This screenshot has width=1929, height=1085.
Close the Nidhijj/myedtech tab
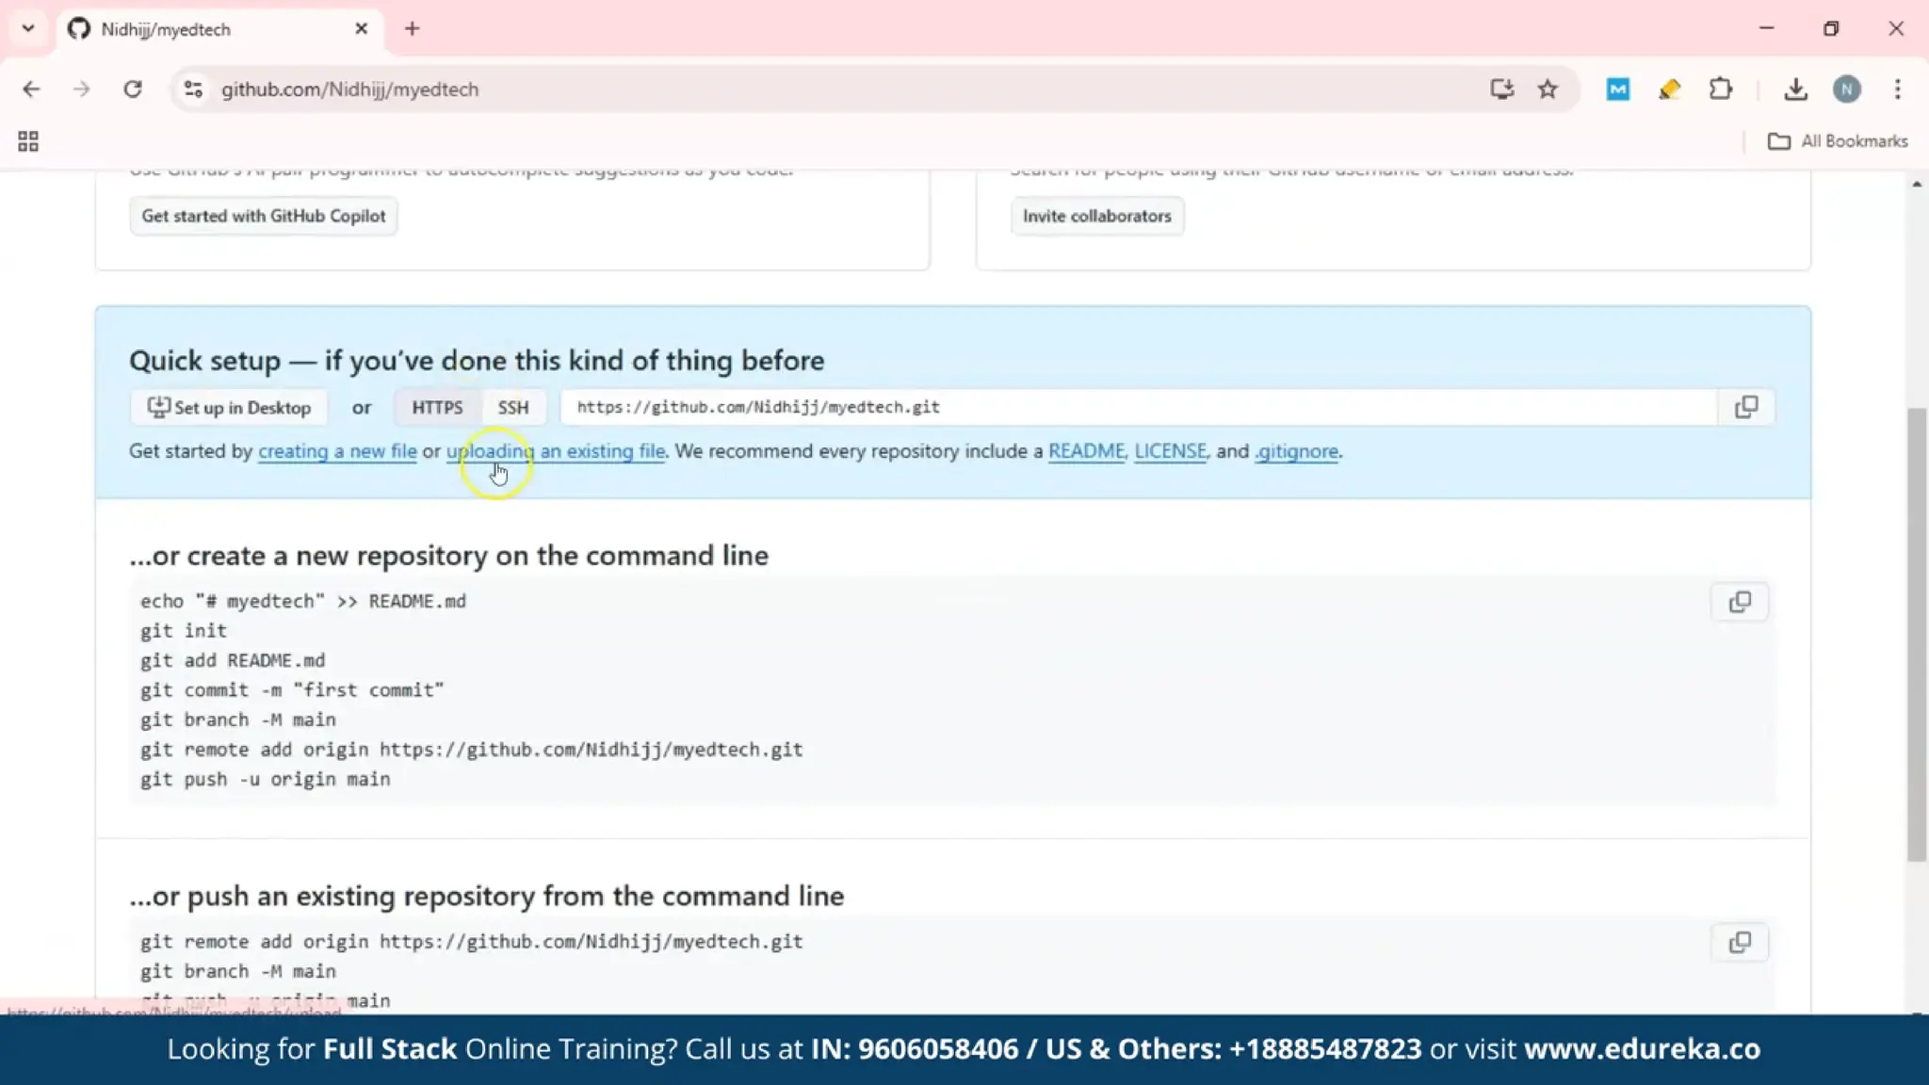pos(361,29)
